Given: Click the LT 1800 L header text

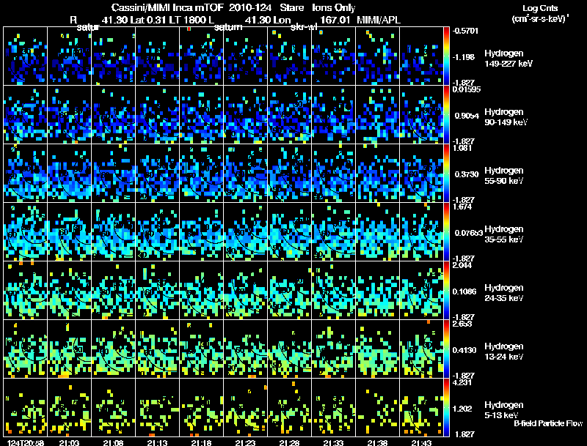Looking at the screenshot, I should point(192,20).
